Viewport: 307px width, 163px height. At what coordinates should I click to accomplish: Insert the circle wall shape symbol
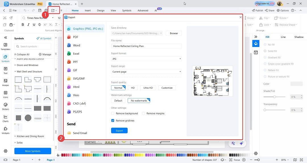pyautogui.click(x=28, y=118)
